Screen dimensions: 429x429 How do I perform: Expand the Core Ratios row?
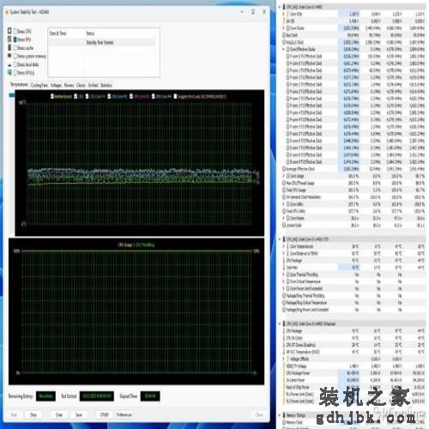(x=283, y=218)
